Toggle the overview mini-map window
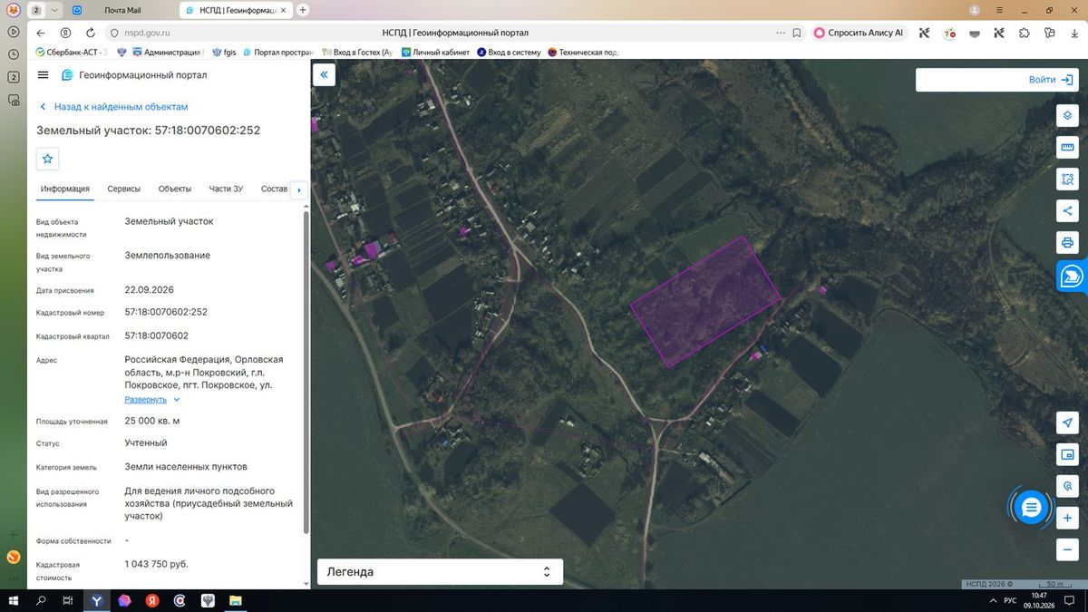Screen dimensions: 1088x612 [1067, 454]
